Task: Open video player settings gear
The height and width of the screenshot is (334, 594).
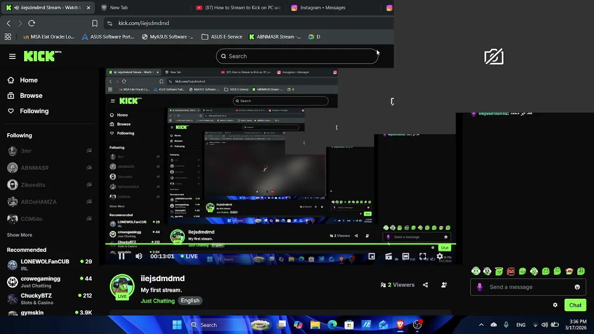Action: [x=439, y=256]
